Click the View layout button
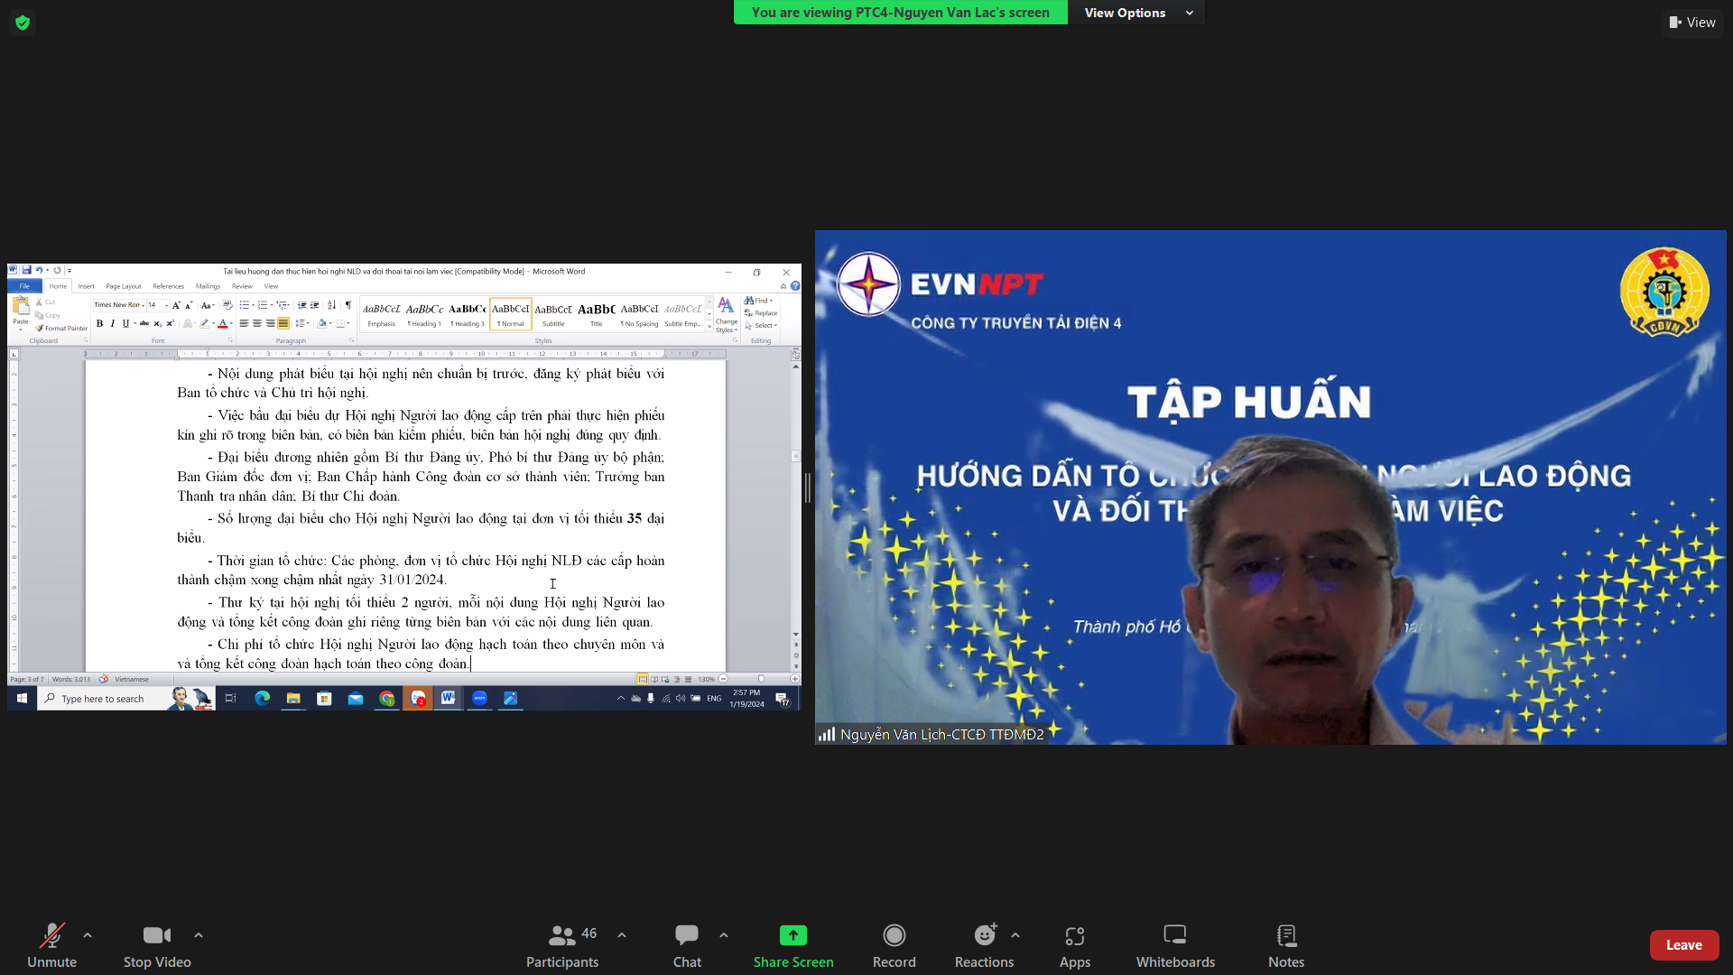1733x975 pixels. click(x=1692, y=23)
